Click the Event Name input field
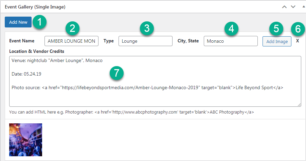The width and height of the screenshot is (306, 161). (71, 41)
